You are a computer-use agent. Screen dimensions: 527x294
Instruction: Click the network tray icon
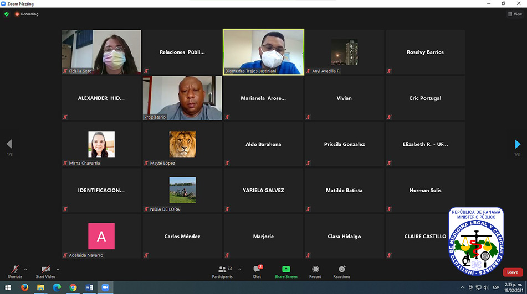click(x=478, y=287)
